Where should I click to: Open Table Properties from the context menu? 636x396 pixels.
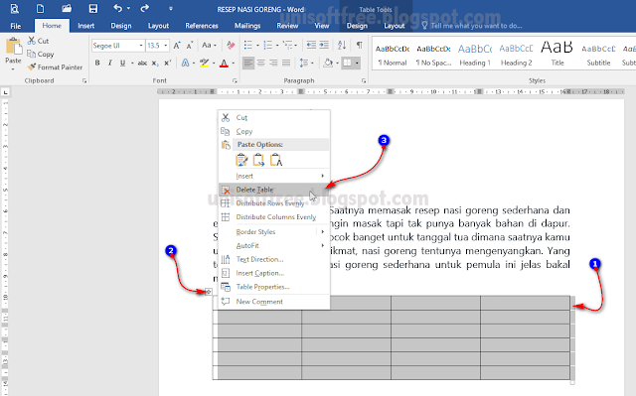274,287
